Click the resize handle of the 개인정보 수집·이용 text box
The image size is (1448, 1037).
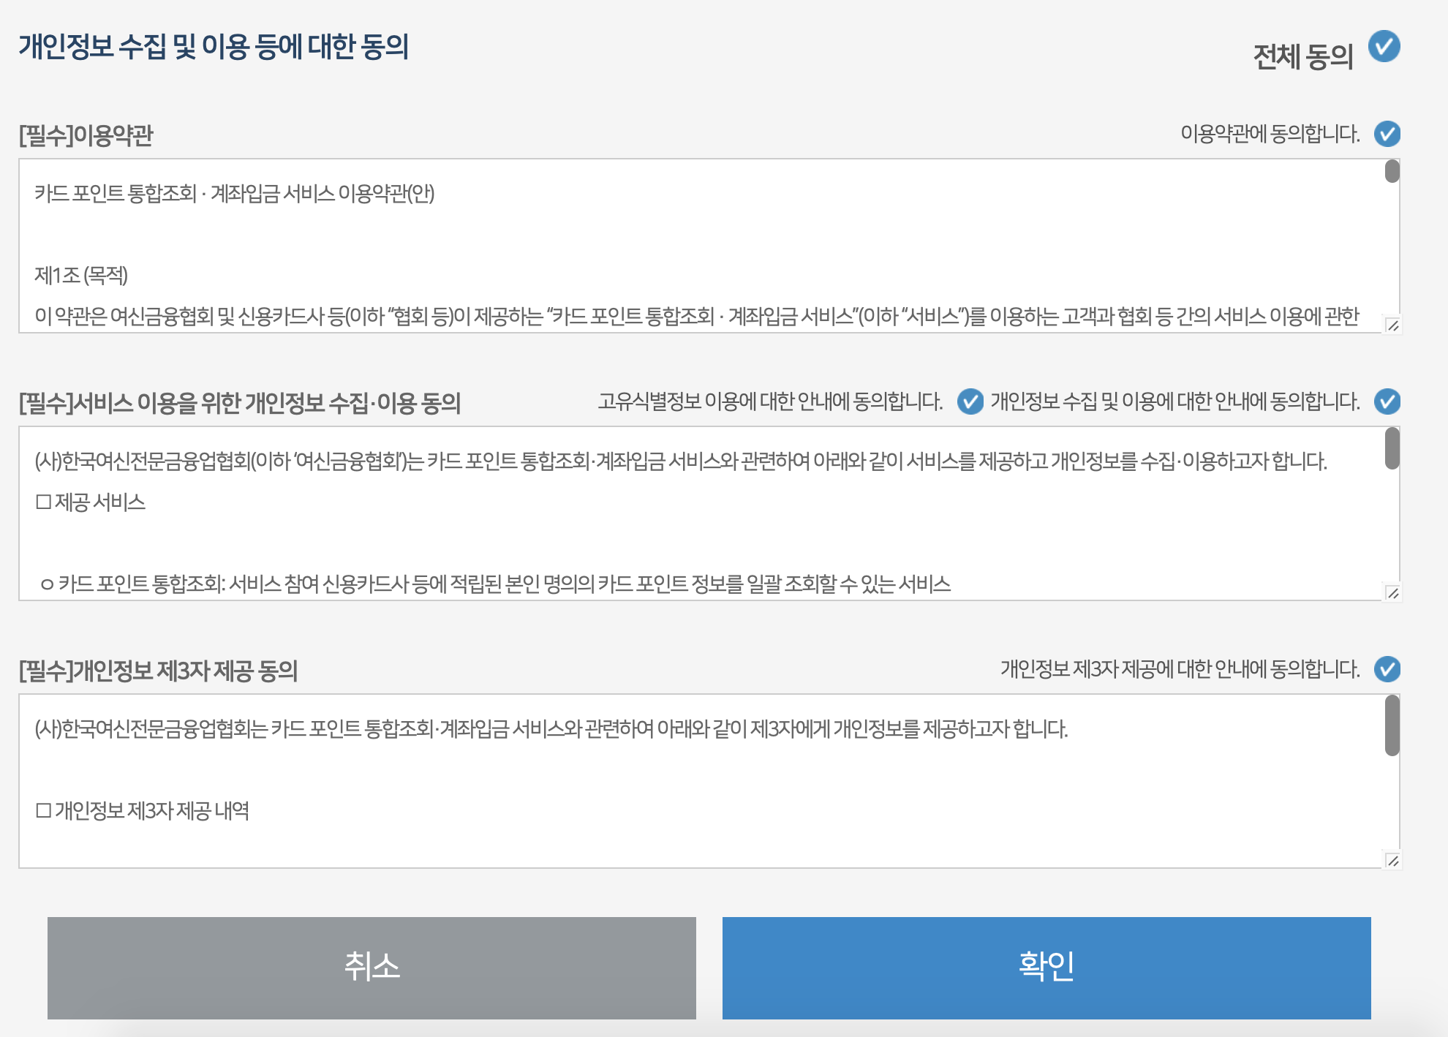click(1392, 593)
